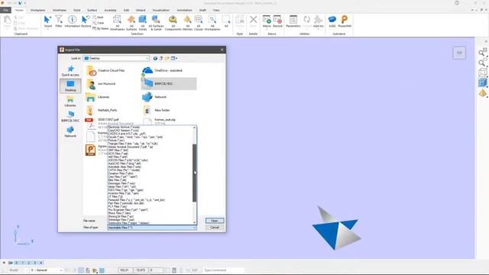Choose CATIA Files type in list
The image size is (489, 275).
(124, 170)
